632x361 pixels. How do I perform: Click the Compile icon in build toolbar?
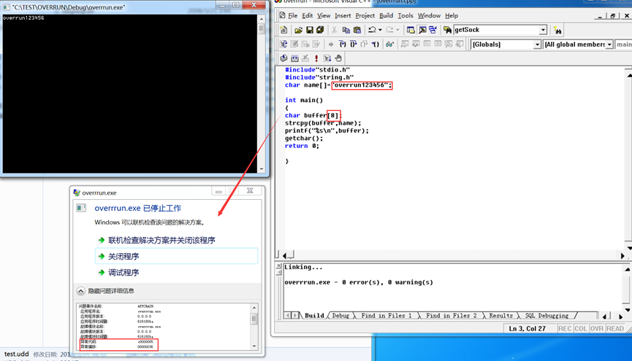click(283, 58)
